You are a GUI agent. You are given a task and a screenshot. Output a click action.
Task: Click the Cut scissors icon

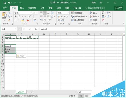[9, 13]
